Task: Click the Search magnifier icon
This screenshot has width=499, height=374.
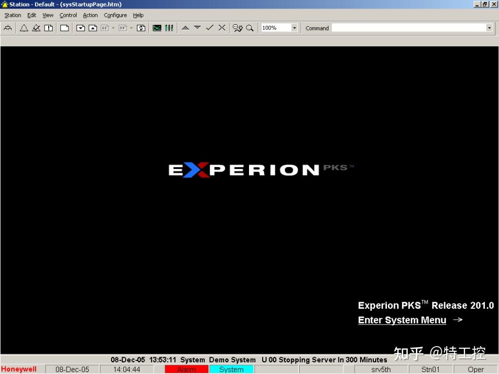Action: pos(250,28)
